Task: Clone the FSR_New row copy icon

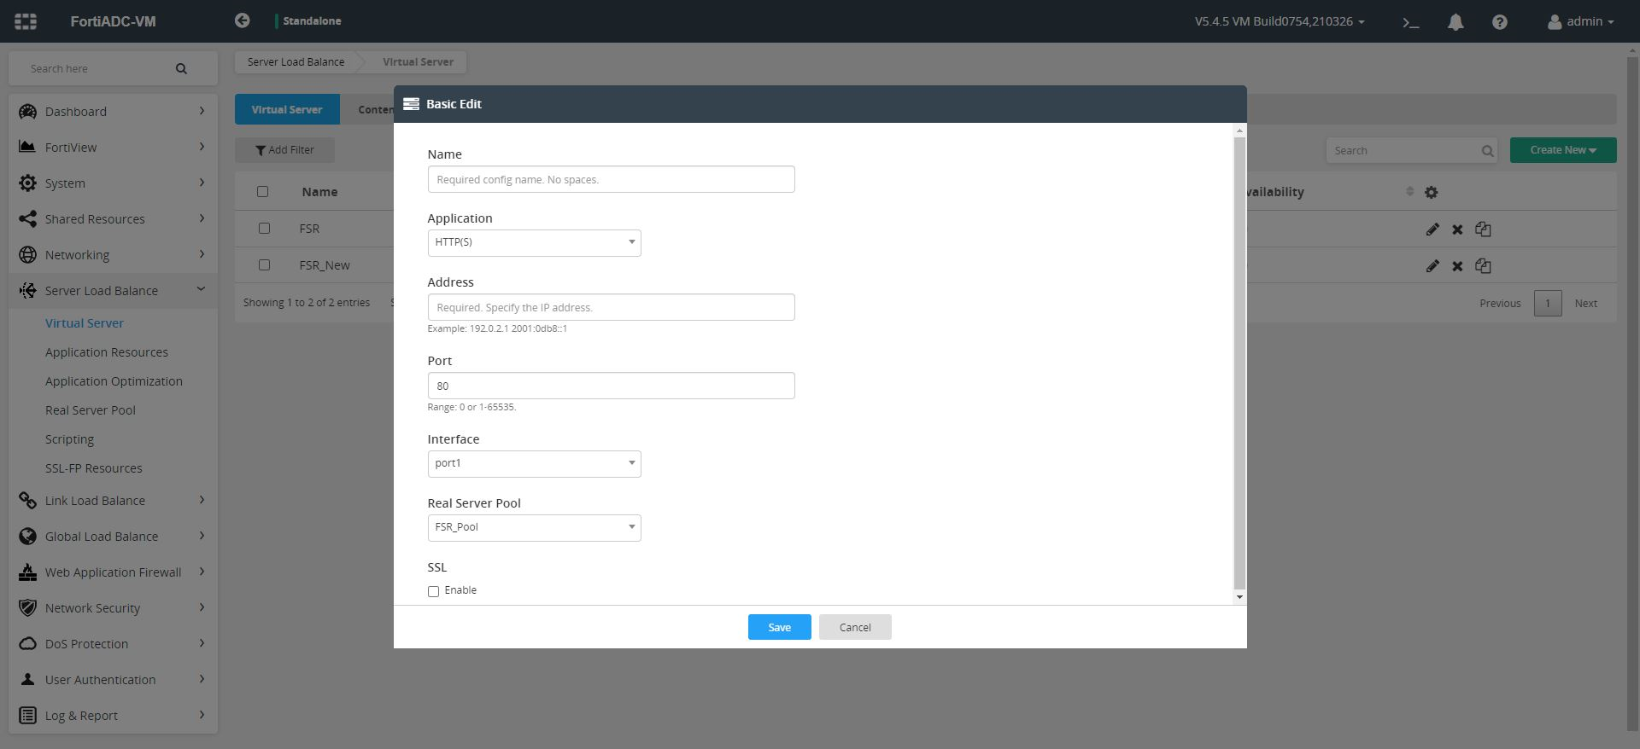Action: (x=1484, y=266)
